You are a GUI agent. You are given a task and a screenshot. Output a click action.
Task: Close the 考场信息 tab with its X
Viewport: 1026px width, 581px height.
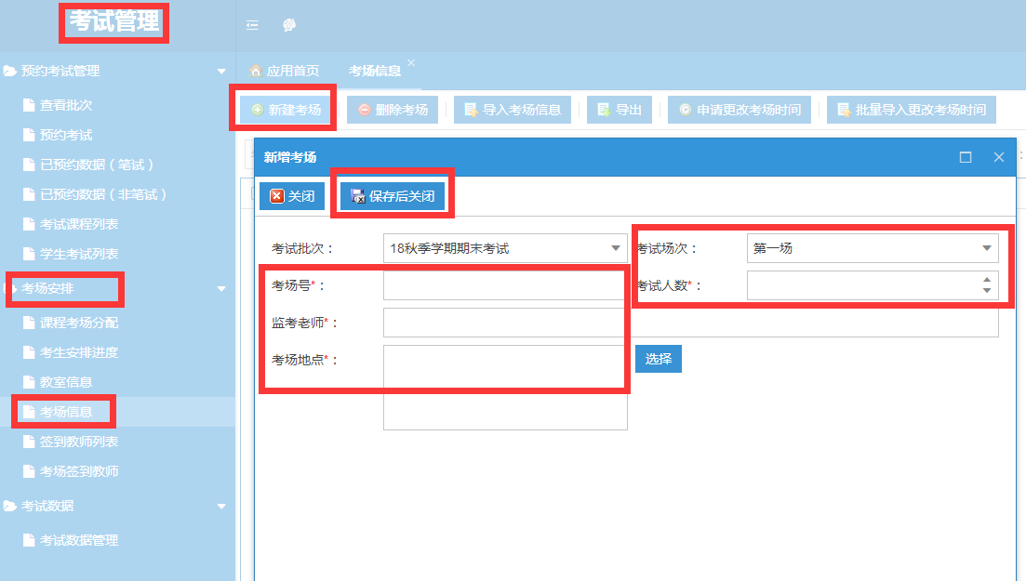point(411,62)
